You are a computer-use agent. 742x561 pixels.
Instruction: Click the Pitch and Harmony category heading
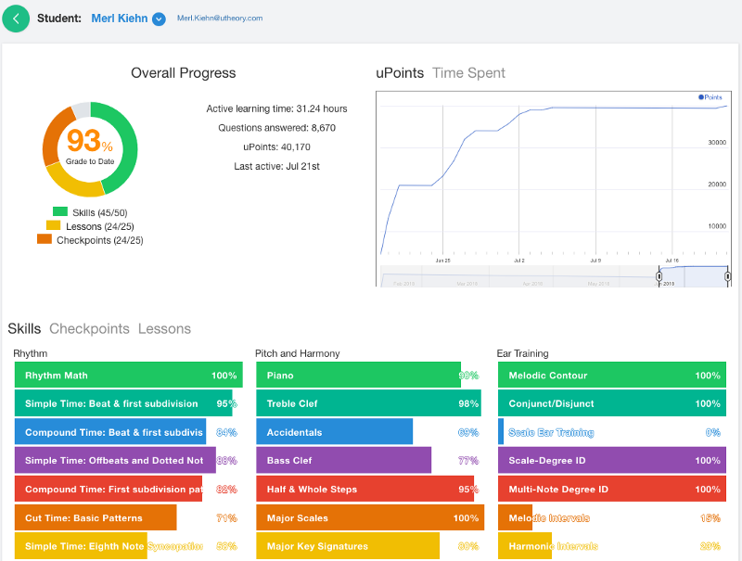297,353
